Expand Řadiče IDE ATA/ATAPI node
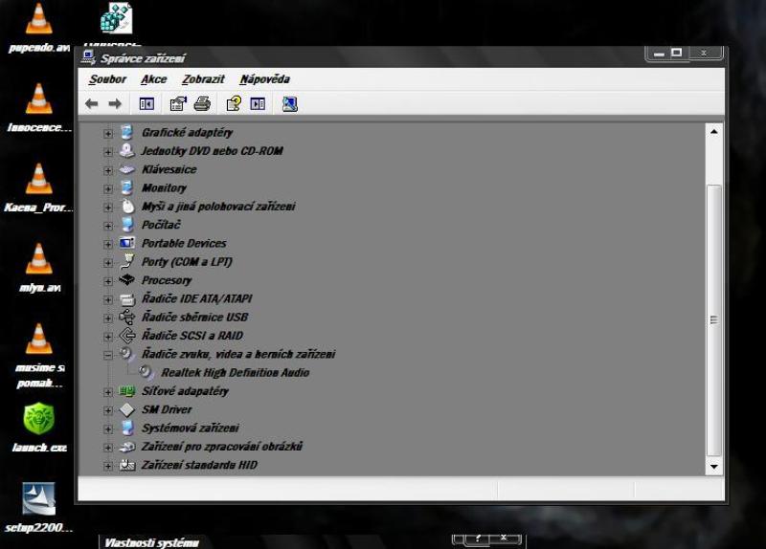 tap(108, 299)
